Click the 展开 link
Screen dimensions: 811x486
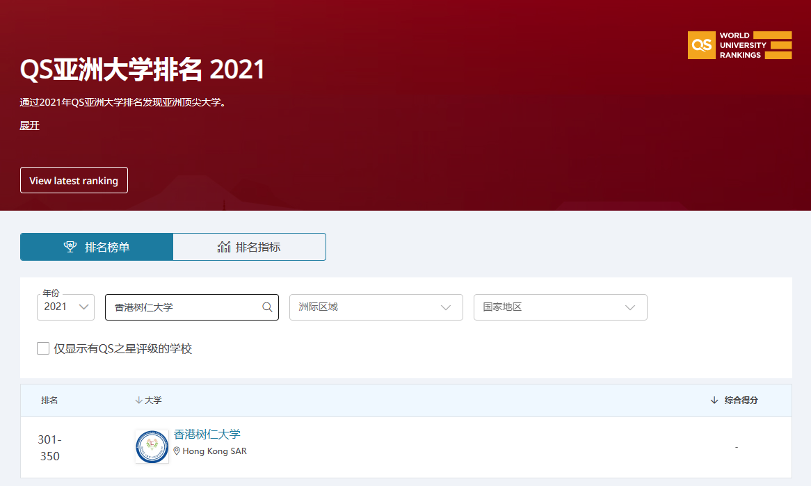29,126
